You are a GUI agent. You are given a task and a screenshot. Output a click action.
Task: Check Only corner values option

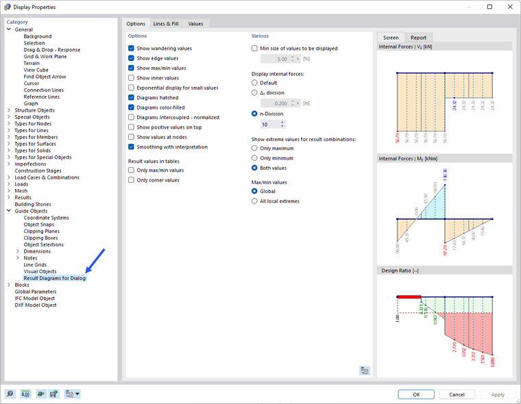click(x=131, y=180)
